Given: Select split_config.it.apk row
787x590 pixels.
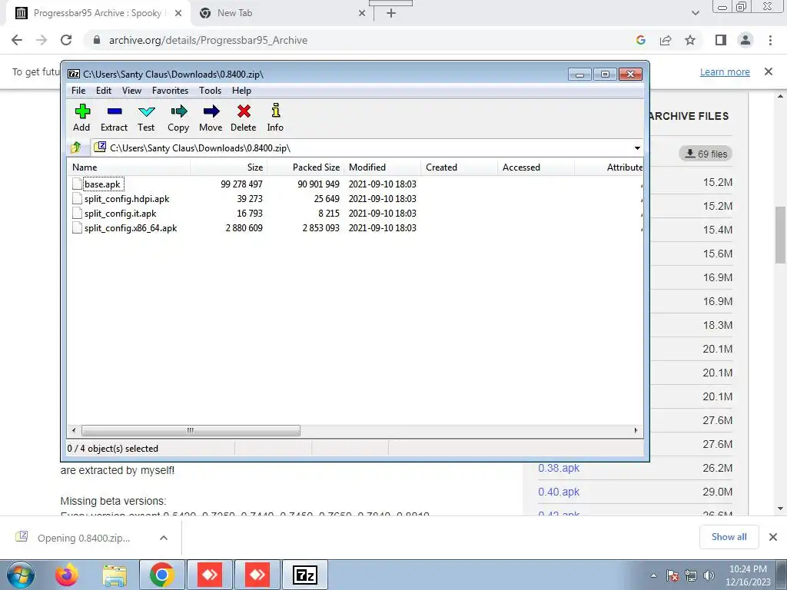Looking at the screenshot, I should pos(355,214).
